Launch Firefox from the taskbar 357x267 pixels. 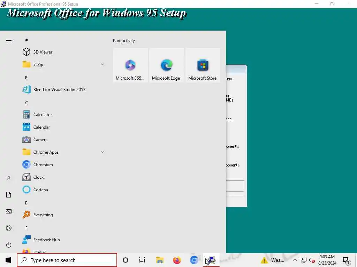(177, 260)
